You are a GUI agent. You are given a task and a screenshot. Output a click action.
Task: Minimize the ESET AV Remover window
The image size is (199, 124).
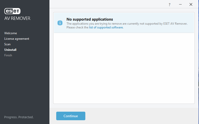[180, 5]
